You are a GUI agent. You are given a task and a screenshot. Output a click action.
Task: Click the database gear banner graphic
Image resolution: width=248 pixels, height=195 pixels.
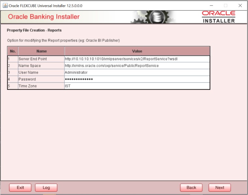pos(153,17)
